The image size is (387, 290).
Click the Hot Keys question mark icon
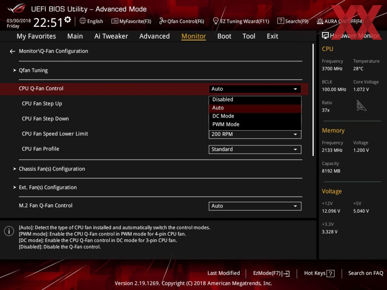point(330,274)
